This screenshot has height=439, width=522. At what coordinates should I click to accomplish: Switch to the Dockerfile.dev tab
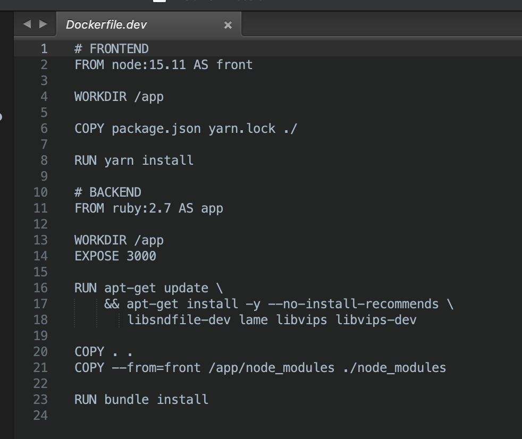tap(106, 25)
